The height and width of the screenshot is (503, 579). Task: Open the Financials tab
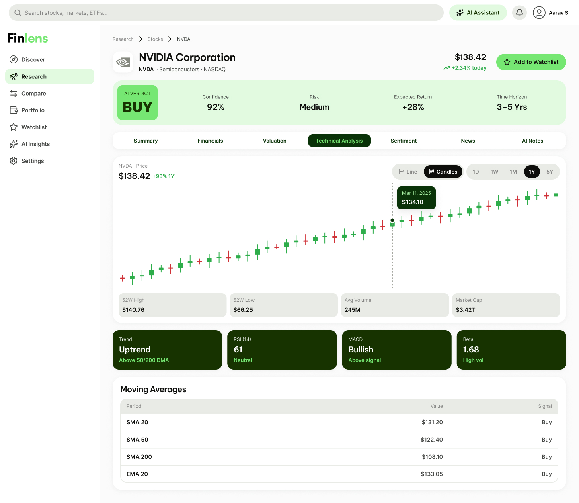tap(210, 141)
